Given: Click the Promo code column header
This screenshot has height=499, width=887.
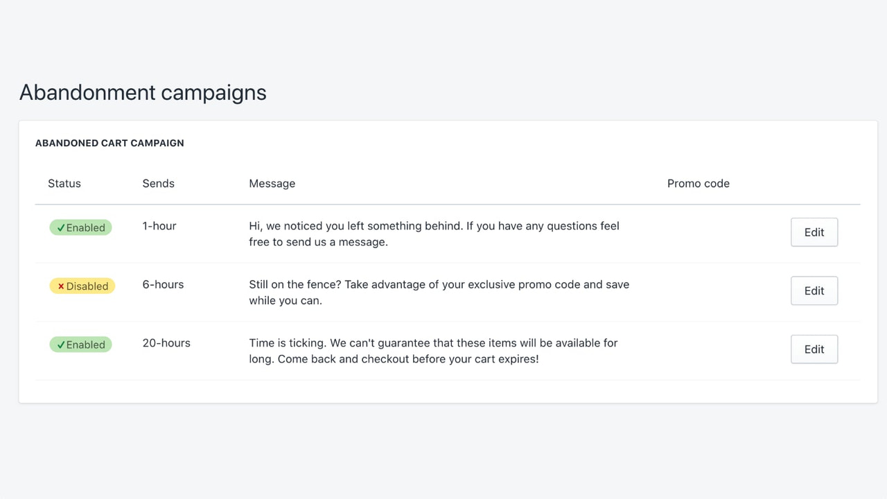Looking at the screenshot, I should click(x=698, y=183).
